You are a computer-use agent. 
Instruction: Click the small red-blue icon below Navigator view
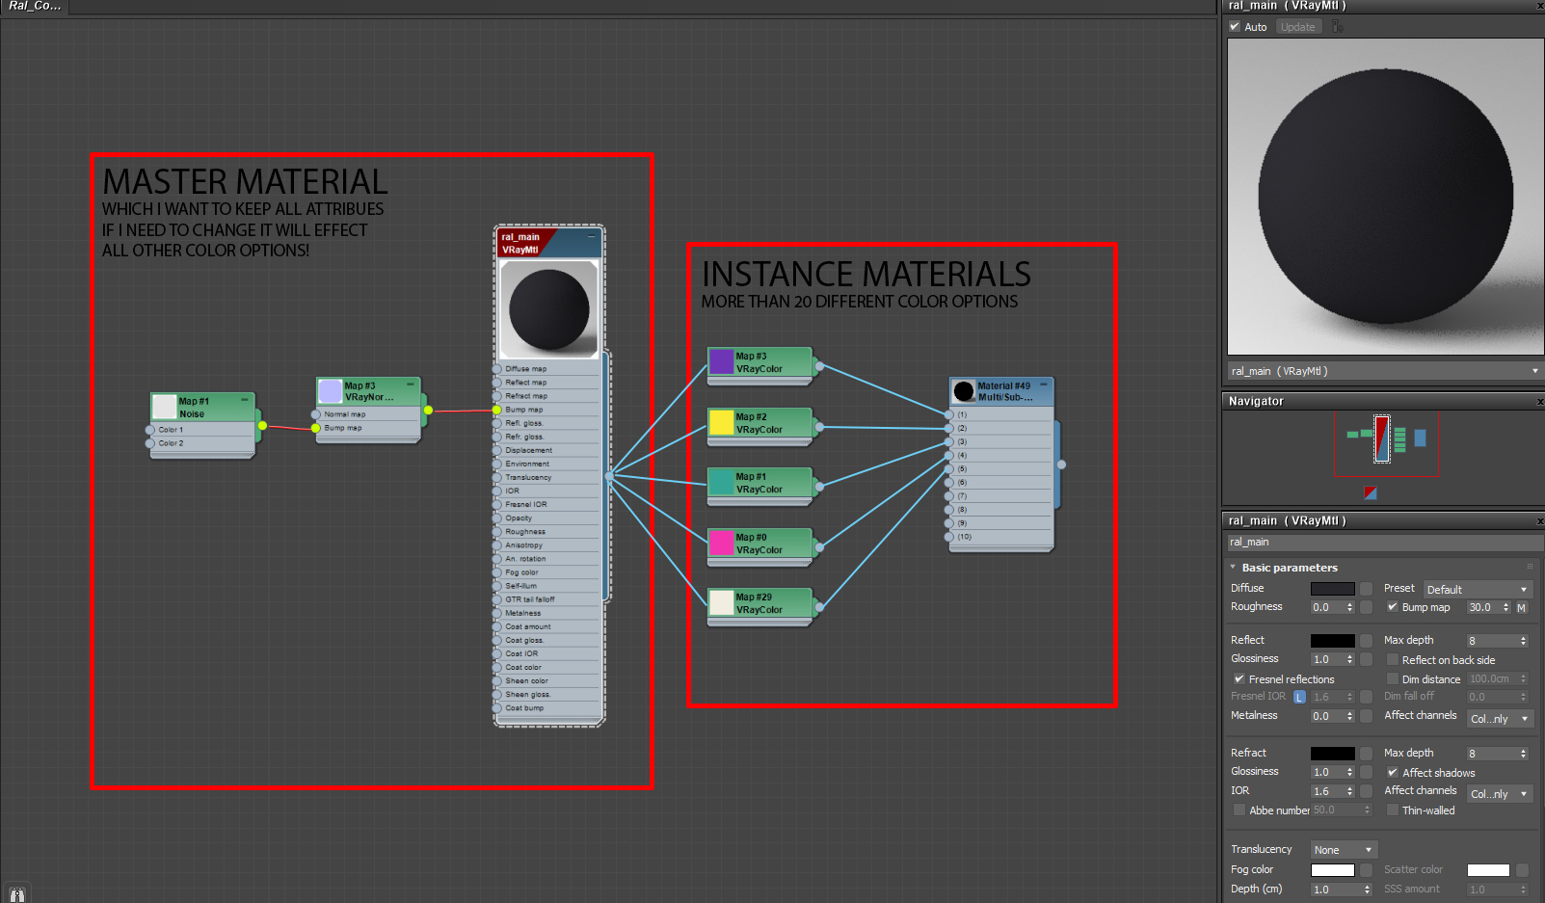1371,493
